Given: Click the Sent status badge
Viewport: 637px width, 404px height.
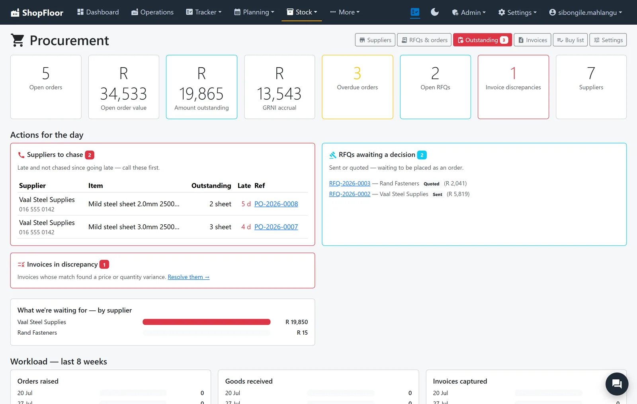Looking at the screenshot, I should pos(438,194).
